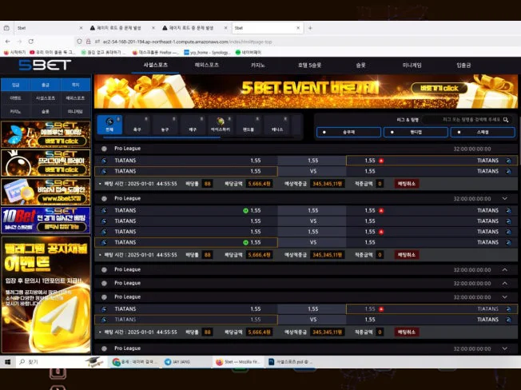This screenshot has width=521, height=390.
Task: Switch to the 해외스포츠 top menu
Action: click(207, 65)
